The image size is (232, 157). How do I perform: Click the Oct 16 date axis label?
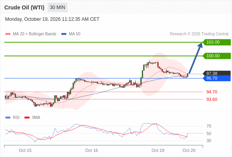click(x=92, y=150)
